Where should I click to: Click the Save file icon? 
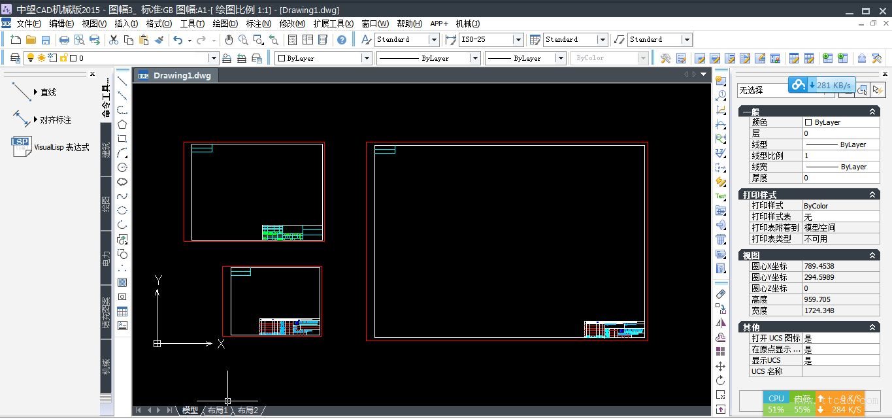45,40
